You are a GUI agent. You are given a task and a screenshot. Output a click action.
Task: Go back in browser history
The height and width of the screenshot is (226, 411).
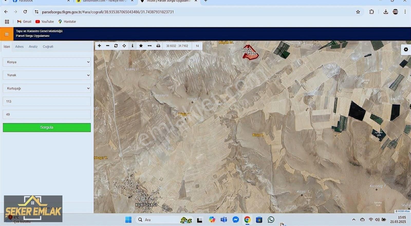6,12
